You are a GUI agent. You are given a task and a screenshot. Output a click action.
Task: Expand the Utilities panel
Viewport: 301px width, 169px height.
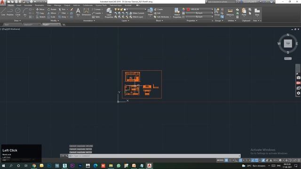click(232, 21)
